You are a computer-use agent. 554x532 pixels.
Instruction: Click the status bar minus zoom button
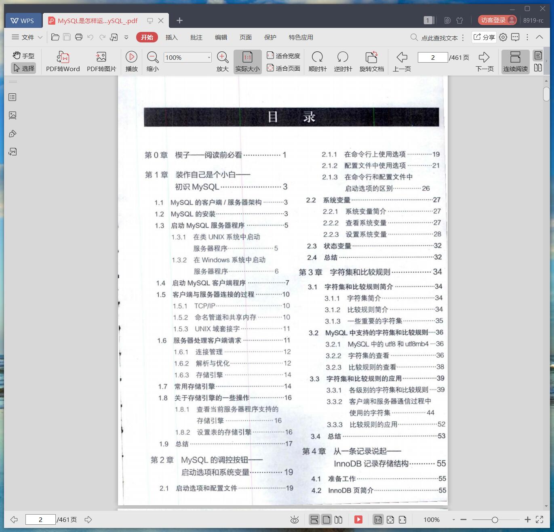[463, 519]
